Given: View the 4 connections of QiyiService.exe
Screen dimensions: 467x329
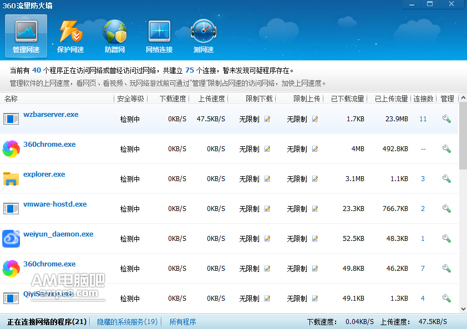Looking at the screenshot, I should pyautogui.click(x=423, y=299).
